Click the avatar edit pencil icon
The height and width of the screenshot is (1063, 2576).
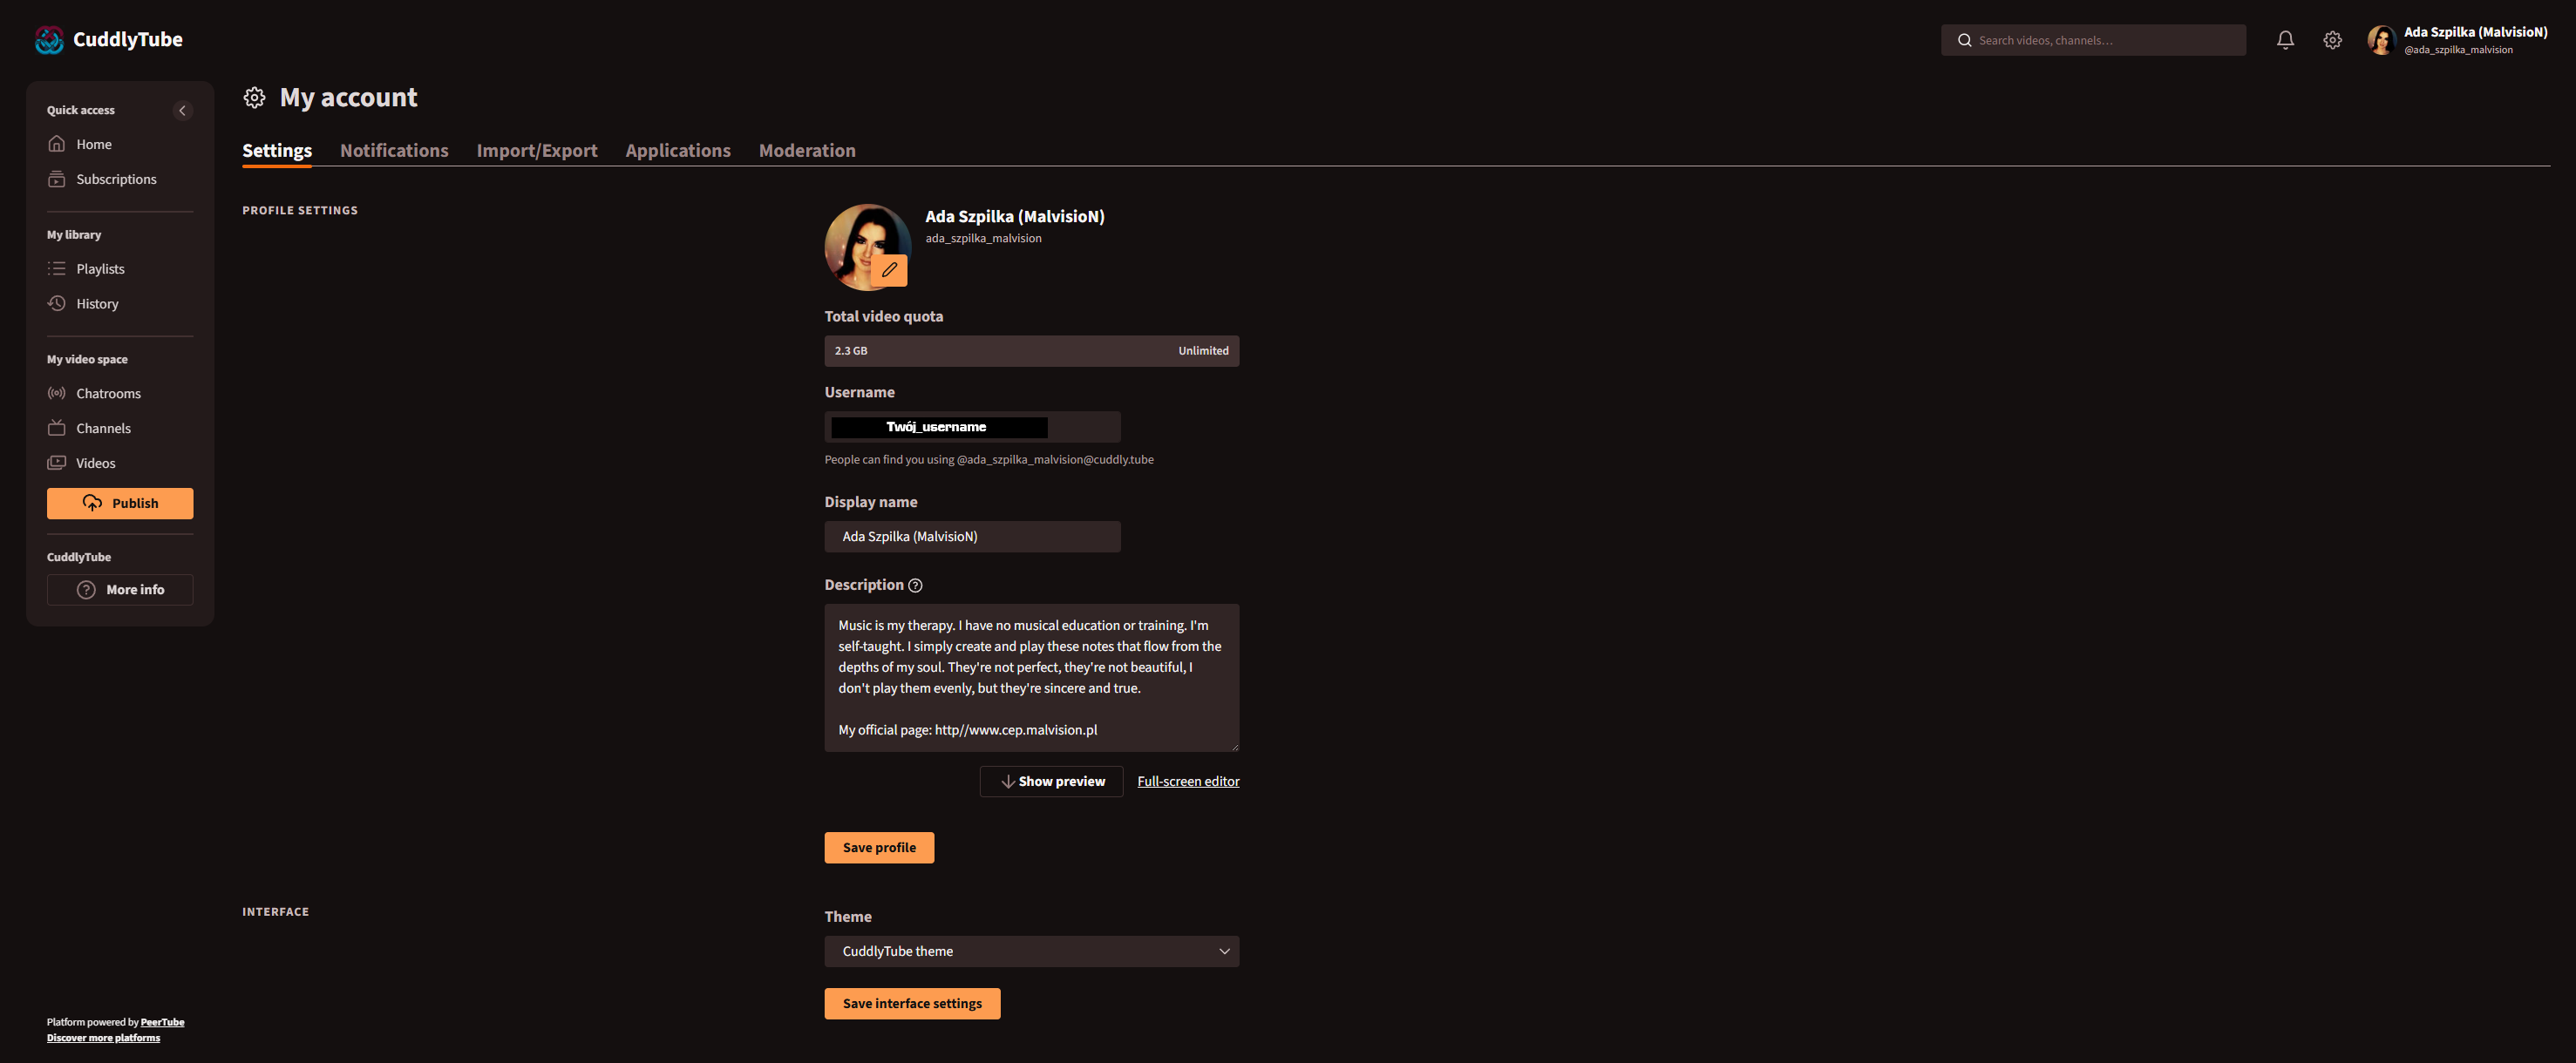tap(889, 270)
